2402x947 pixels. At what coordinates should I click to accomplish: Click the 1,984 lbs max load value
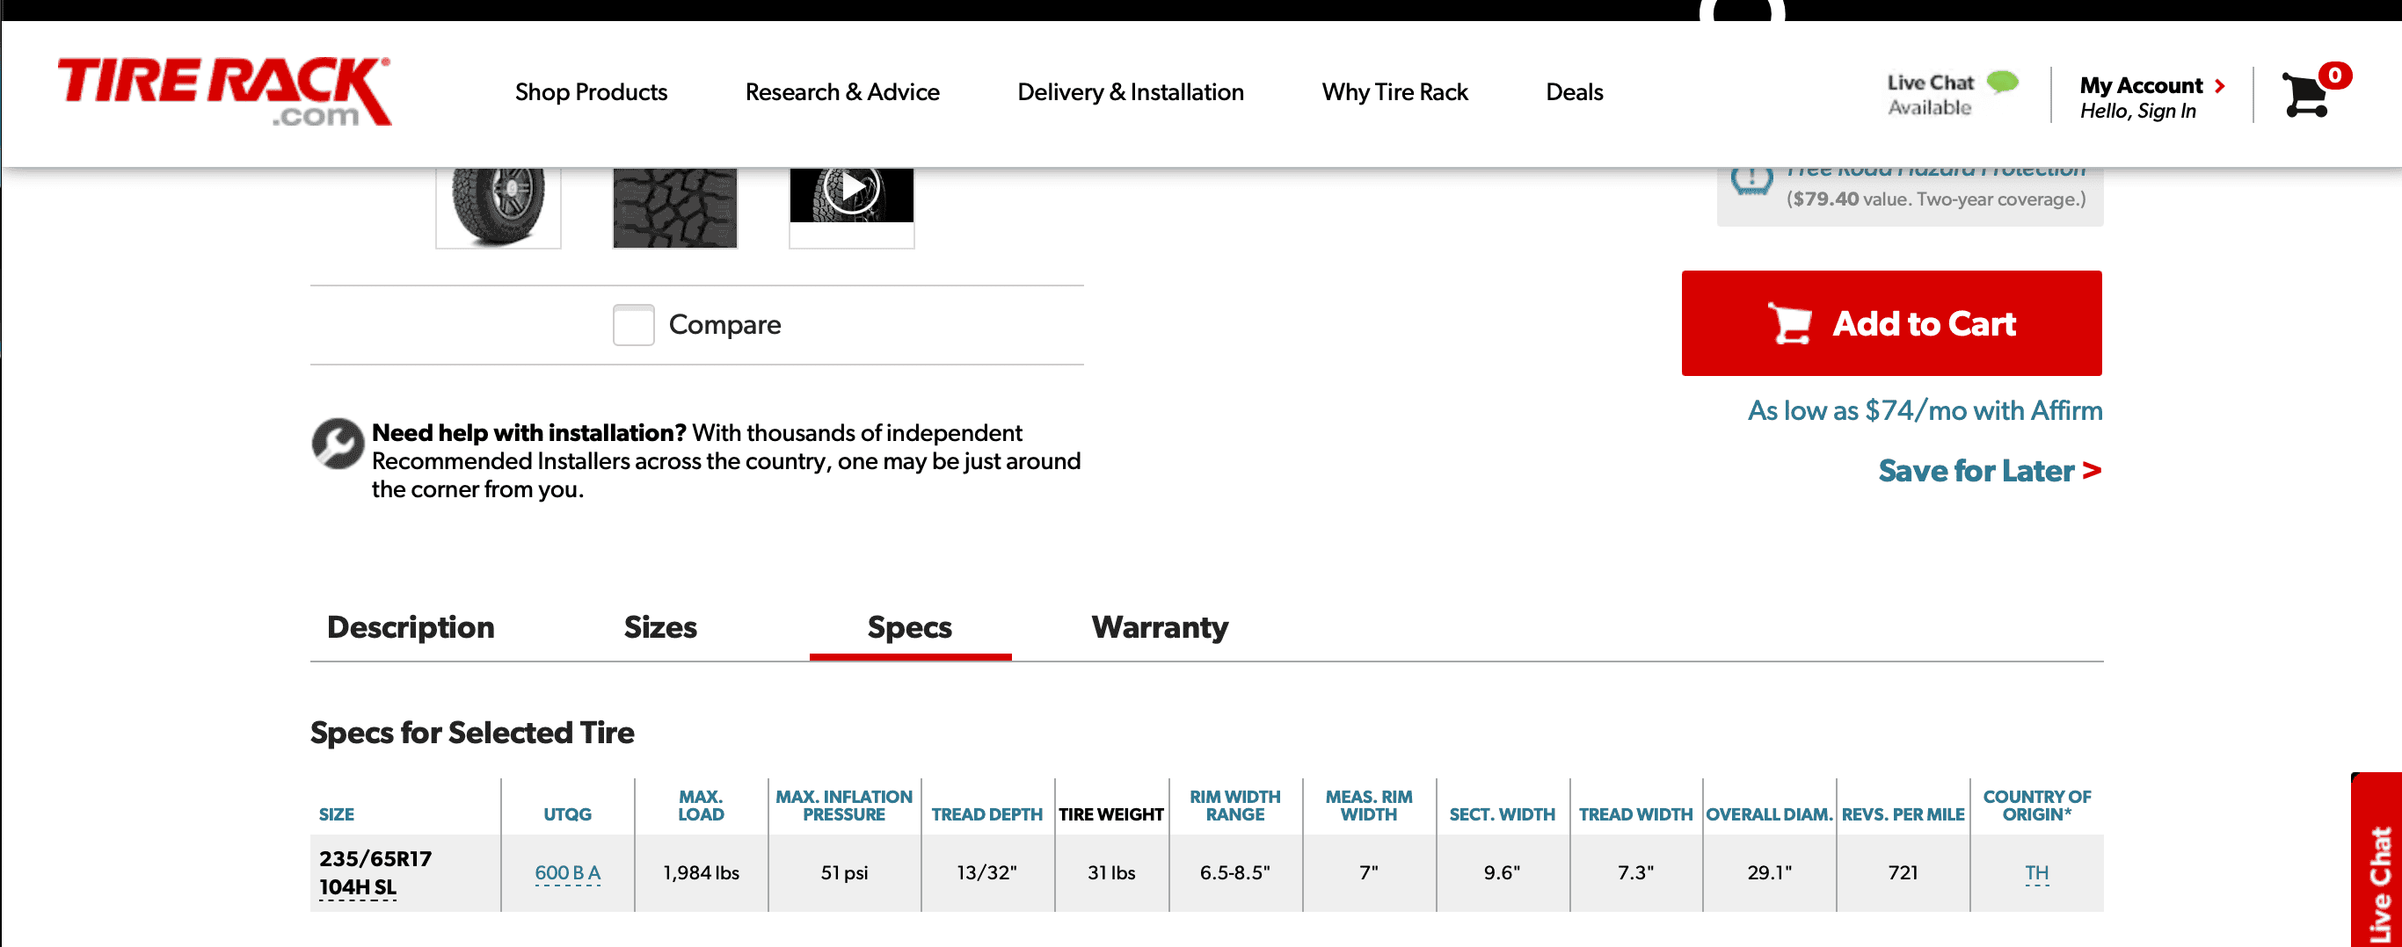[x=700, y=873]
